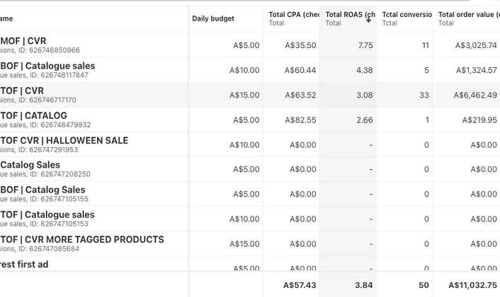
Task: Sort by the Daily budget column header
Action: [213, 18]
